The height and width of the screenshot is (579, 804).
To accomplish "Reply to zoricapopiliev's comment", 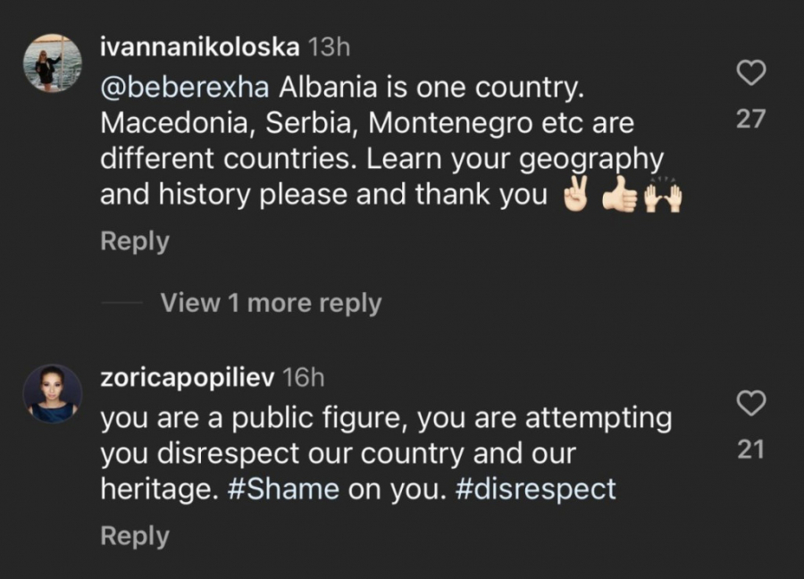I will (134, 536).
